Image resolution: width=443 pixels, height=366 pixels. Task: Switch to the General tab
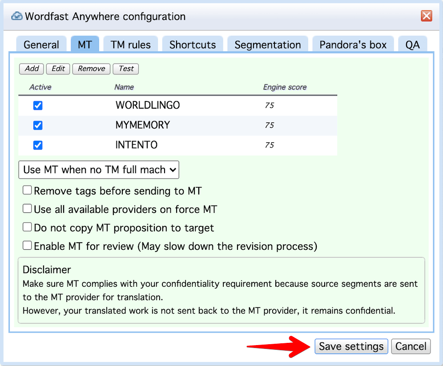click(41, 45)
